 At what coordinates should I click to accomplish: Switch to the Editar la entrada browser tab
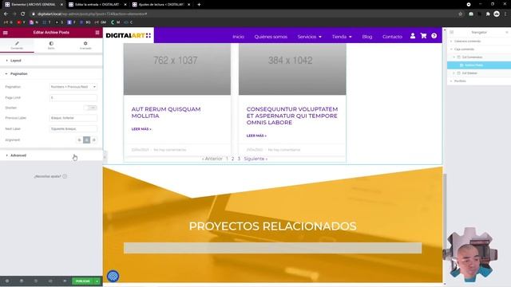point(97,5)
